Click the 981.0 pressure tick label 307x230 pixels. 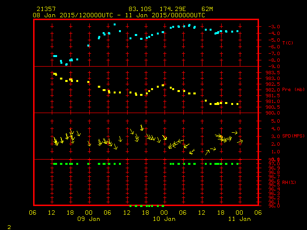273,102
